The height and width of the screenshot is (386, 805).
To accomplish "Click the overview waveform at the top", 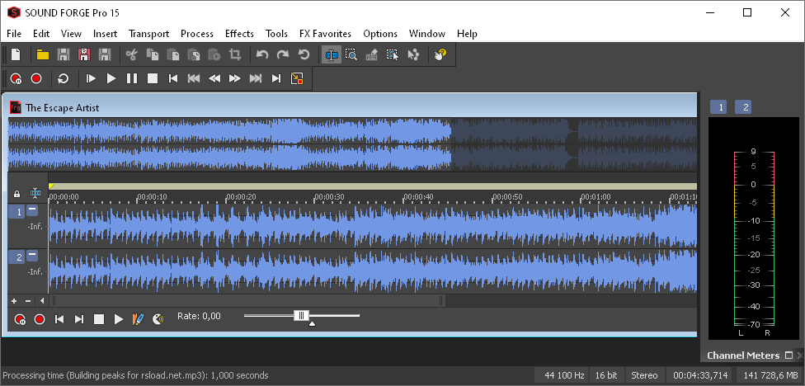I will [x=353, y=145].
